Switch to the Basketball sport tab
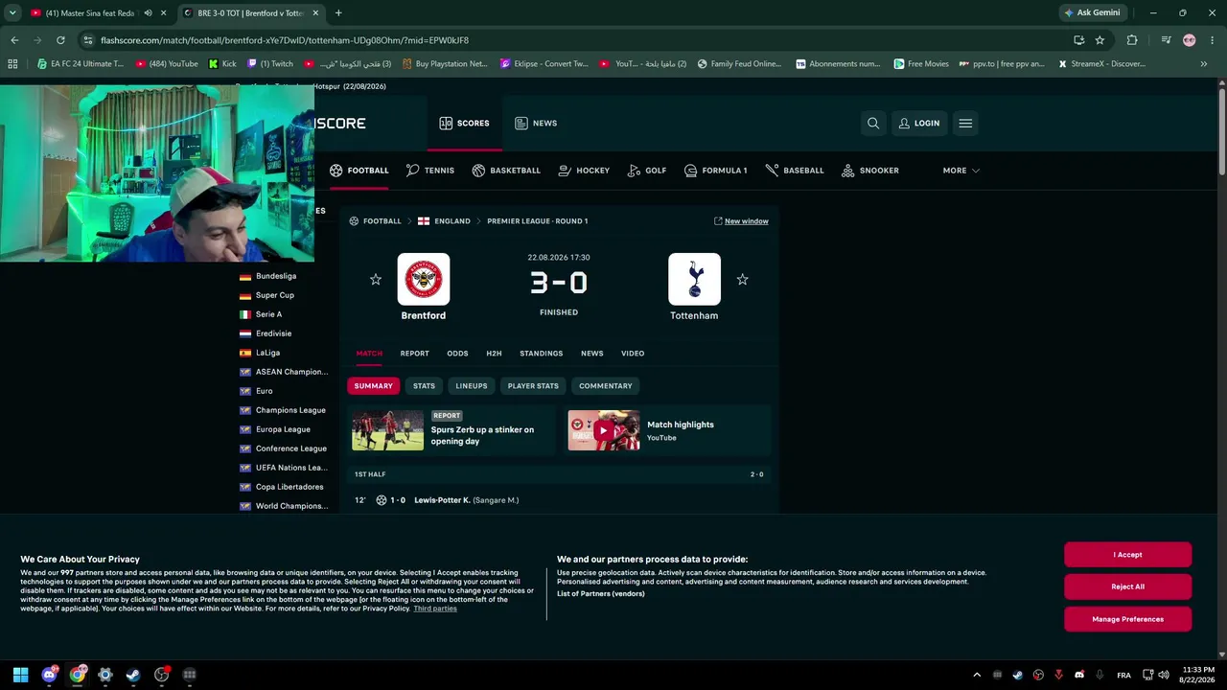 click(506, 171)
